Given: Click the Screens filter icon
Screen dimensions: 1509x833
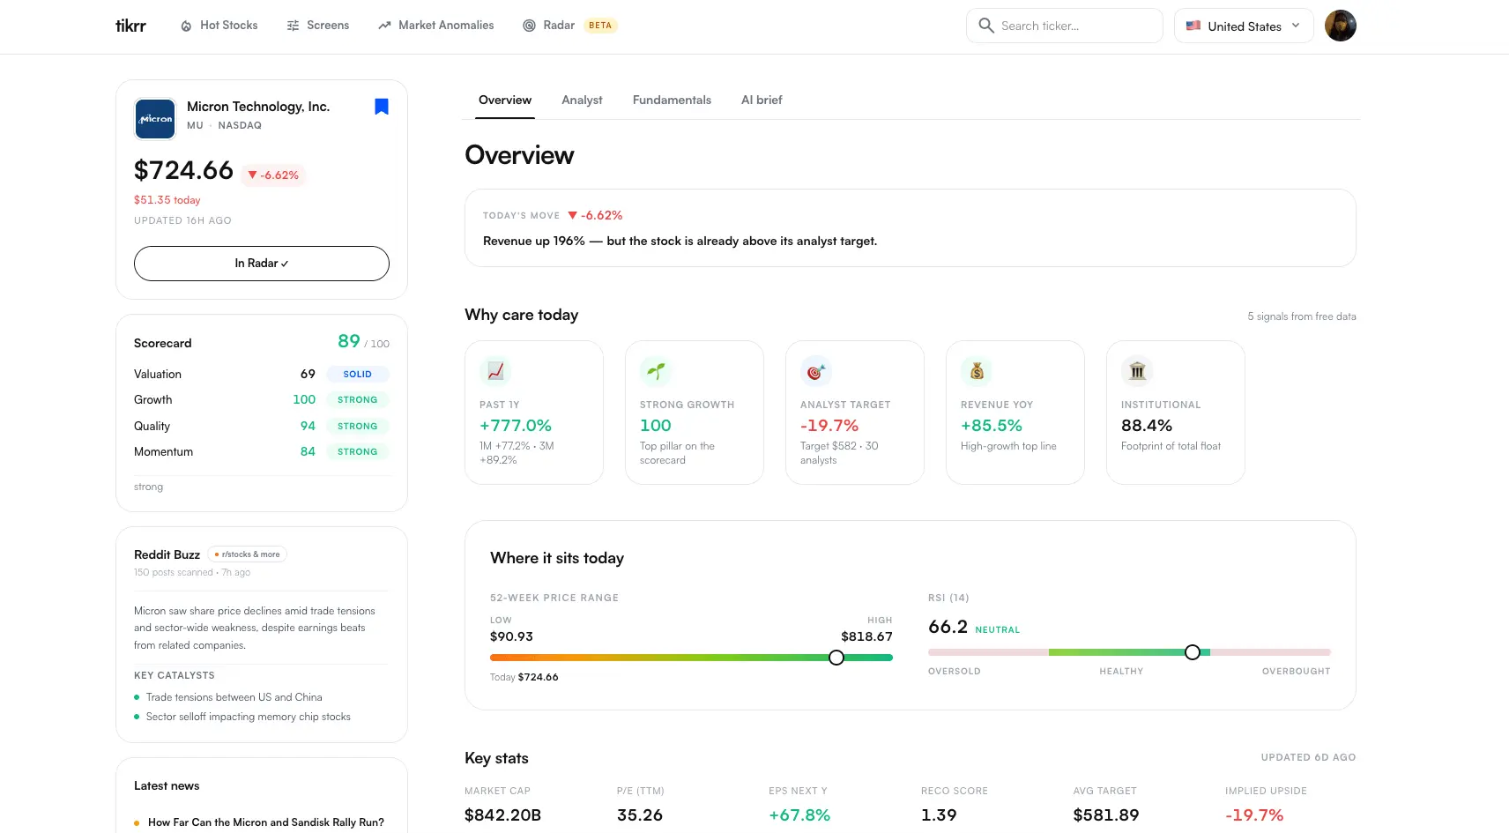Looking at the screenshot, I should pos(293,26).
